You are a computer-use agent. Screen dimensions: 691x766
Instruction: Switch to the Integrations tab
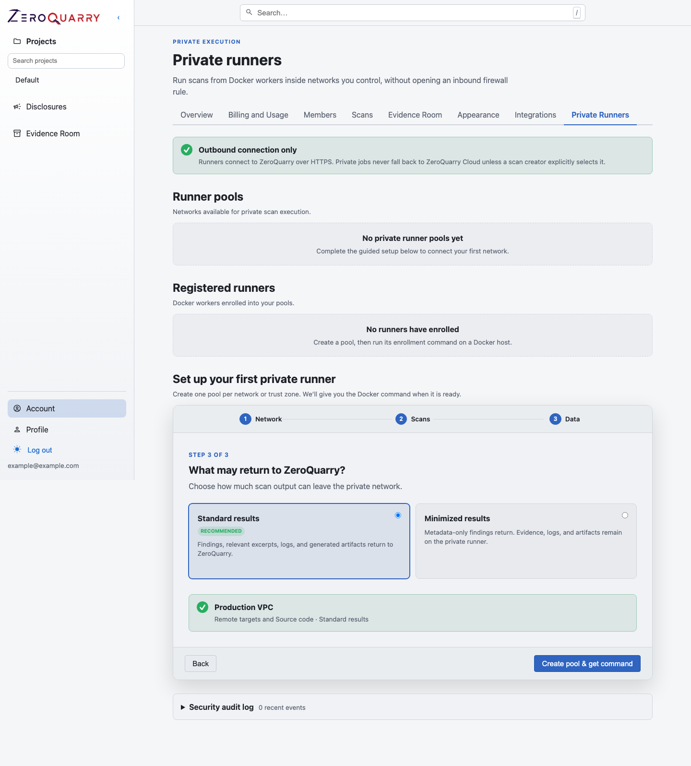[x=536, y=115]
